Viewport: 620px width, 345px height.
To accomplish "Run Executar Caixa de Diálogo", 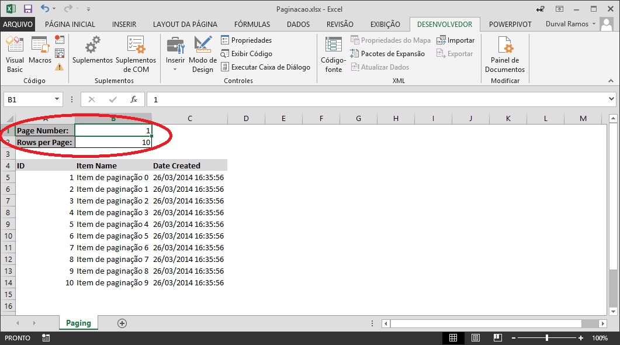I will point(265,67).
